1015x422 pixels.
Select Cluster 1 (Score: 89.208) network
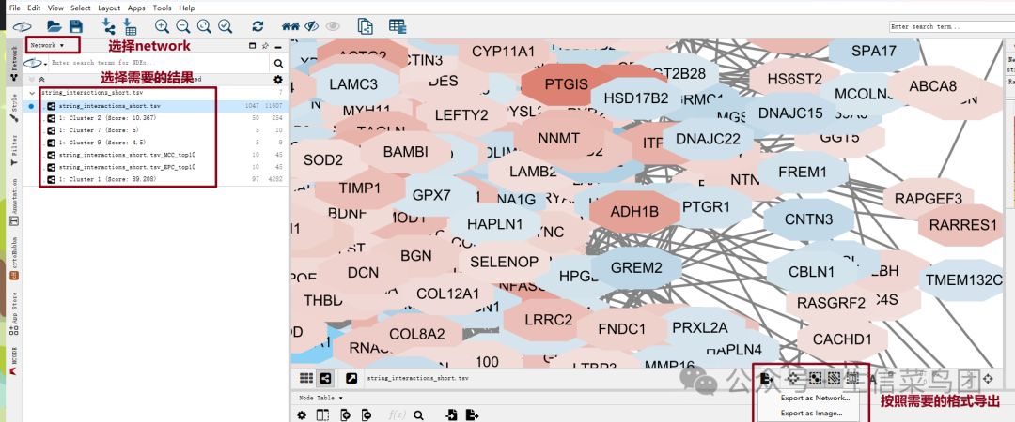[x=155, y=179]
